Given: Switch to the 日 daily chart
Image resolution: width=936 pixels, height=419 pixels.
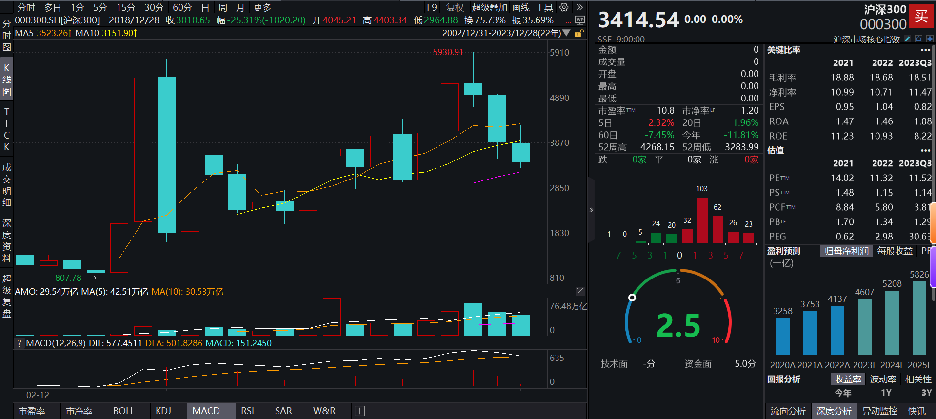Looking at the screenshot, I should (205, 7).
